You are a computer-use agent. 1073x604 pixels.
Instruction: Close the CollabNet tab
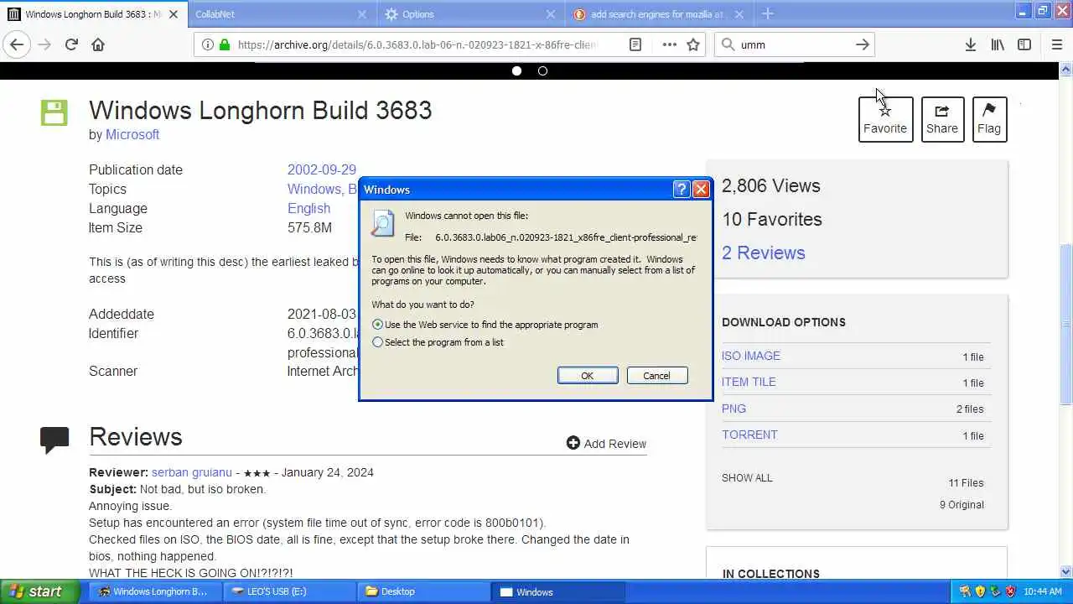pos(362,14)
